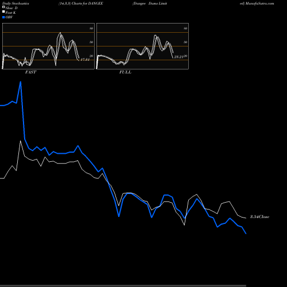Click the 'FAST' caption below the chart

coord(31,72)
